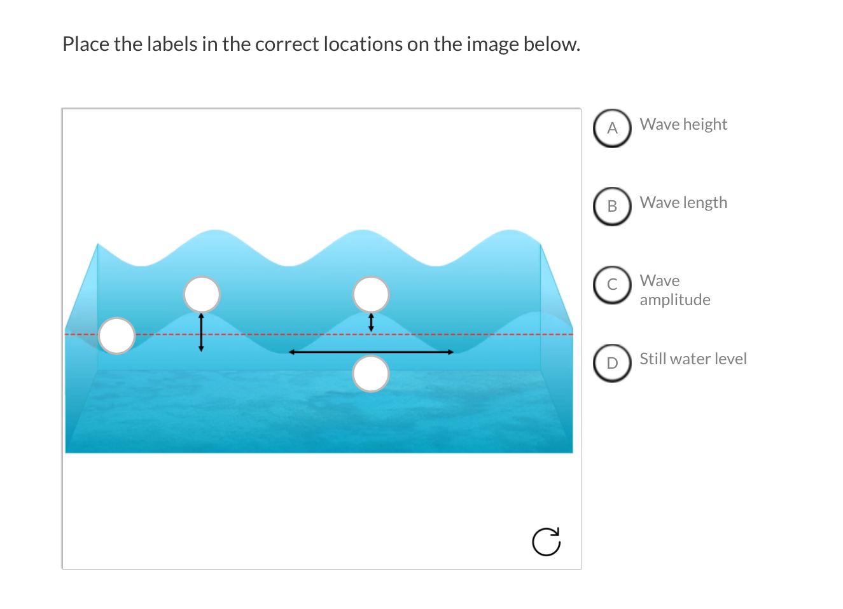Click the short vertical double-headed arrow
The width and height of the screenshot is (843, 609).
[x=371, y=322]
